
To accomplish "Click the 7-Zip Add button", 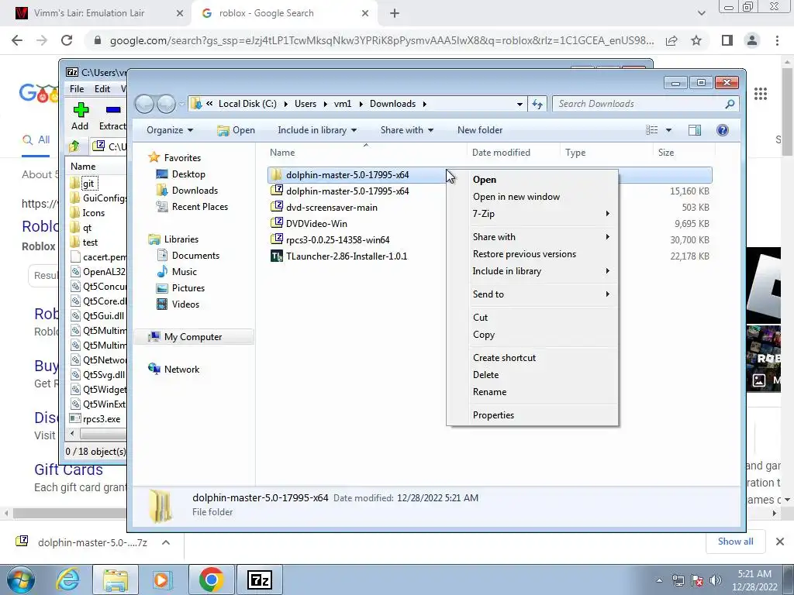I will 80,116.
